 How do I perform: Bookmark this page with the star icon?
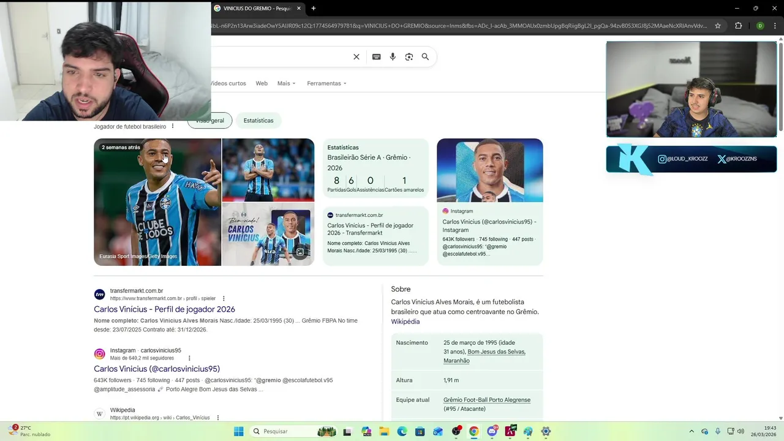click(718, 26)
